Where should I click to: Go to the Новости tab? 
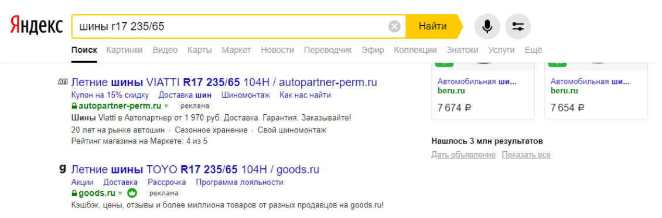point(277,50)
